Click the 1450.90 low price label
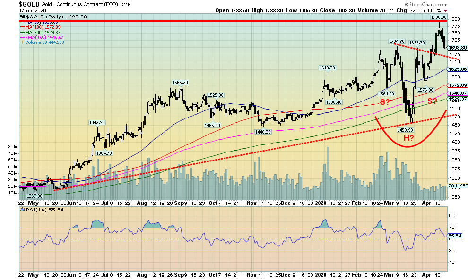 pos(405,130)
